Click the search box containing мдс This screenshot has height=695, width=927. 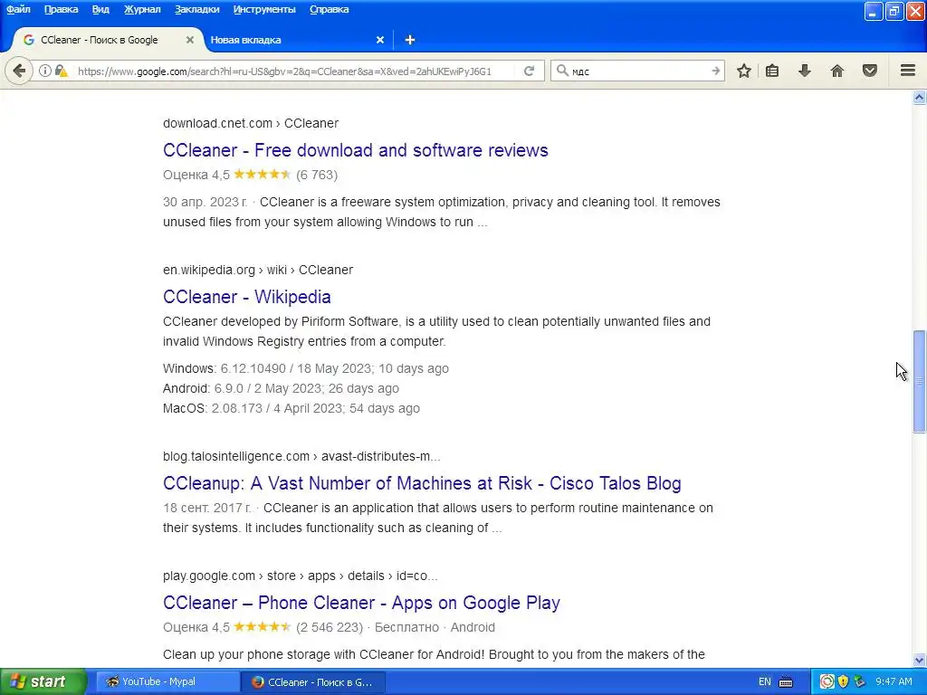click(638, 71)
